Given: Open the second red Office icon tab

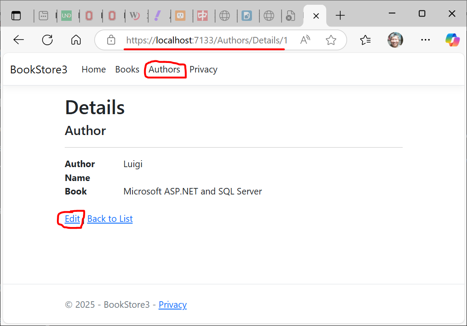Looking at the screenshot, I should tap(112, 16).
